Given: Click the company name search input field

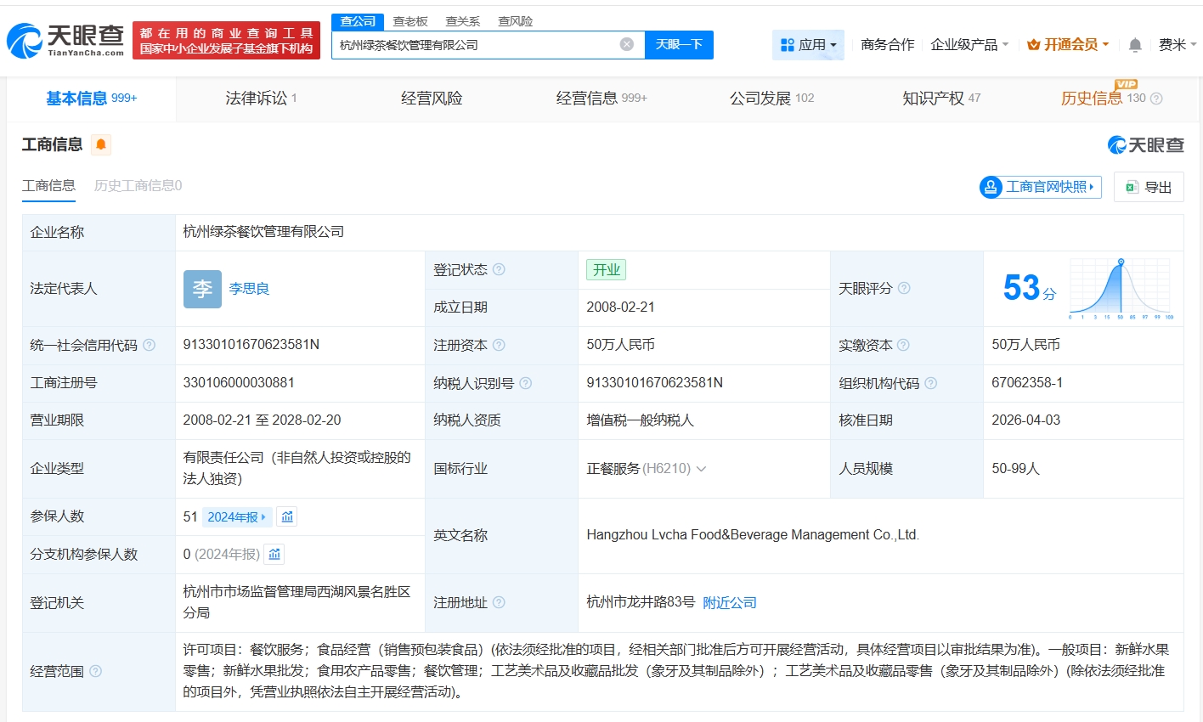Looking at the screenshot, I should pos(476,45).
